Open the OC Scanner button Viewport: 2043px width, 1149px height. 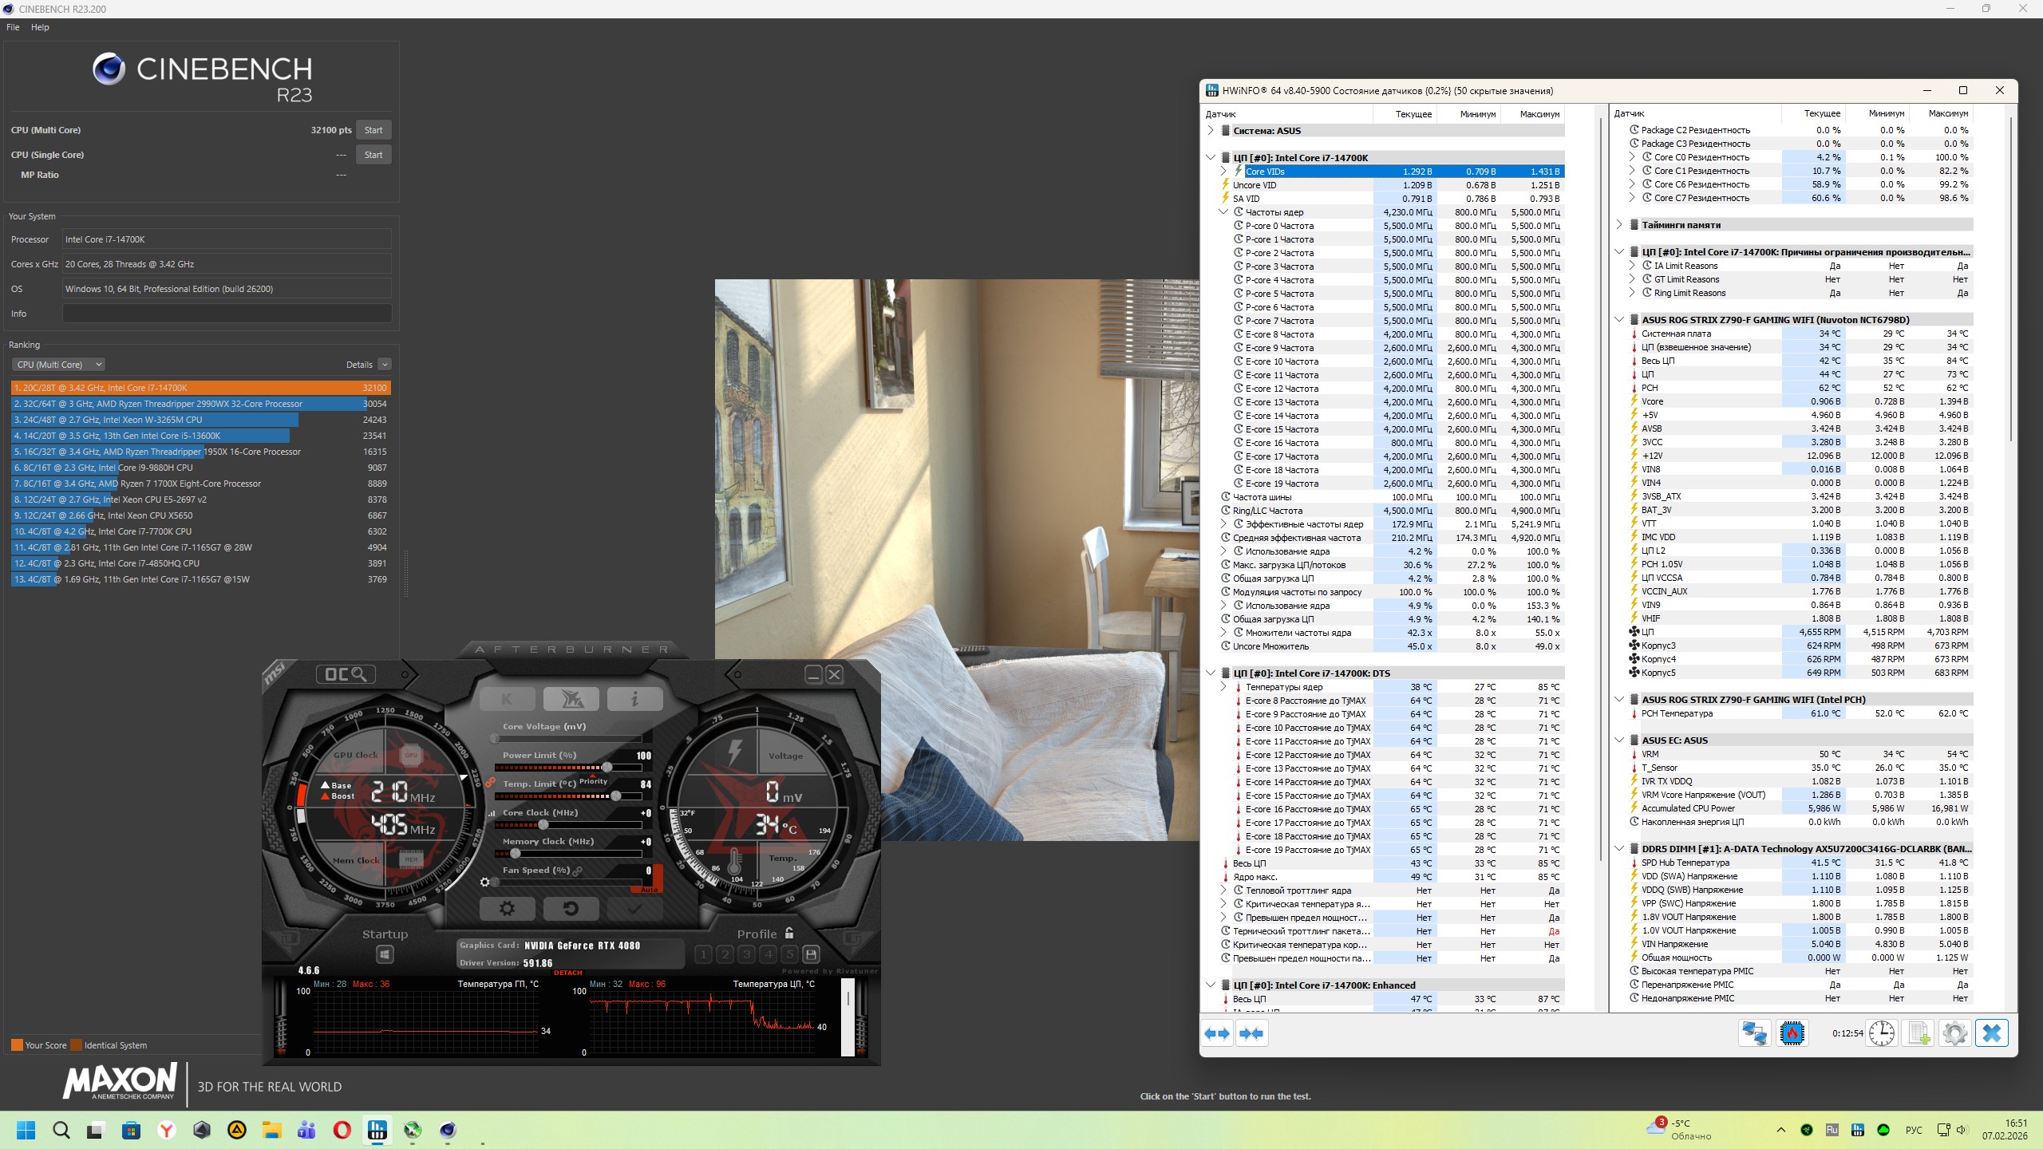346,674
